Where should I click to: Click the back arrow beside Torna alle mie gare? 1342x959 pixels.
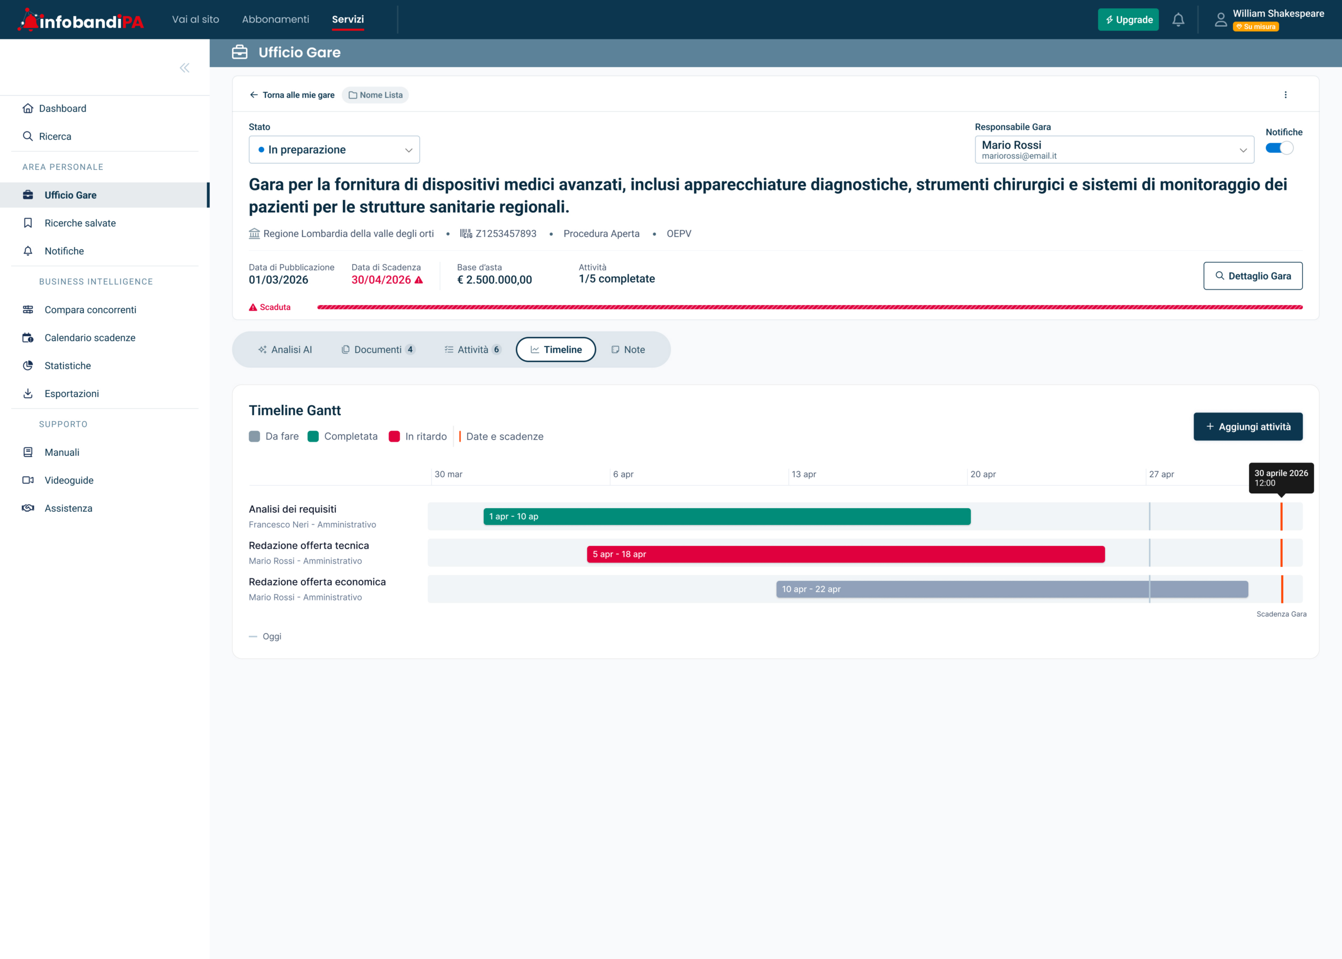(254, 95)
